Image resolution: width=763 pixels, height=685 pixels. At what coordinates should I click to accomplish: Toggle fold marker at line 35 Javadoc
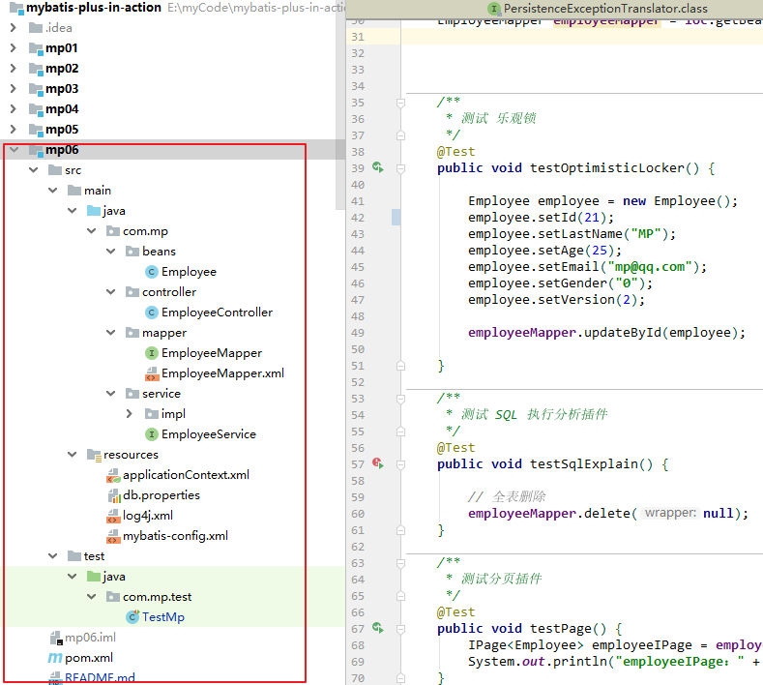pyautogui.click(x=400, y=103)
